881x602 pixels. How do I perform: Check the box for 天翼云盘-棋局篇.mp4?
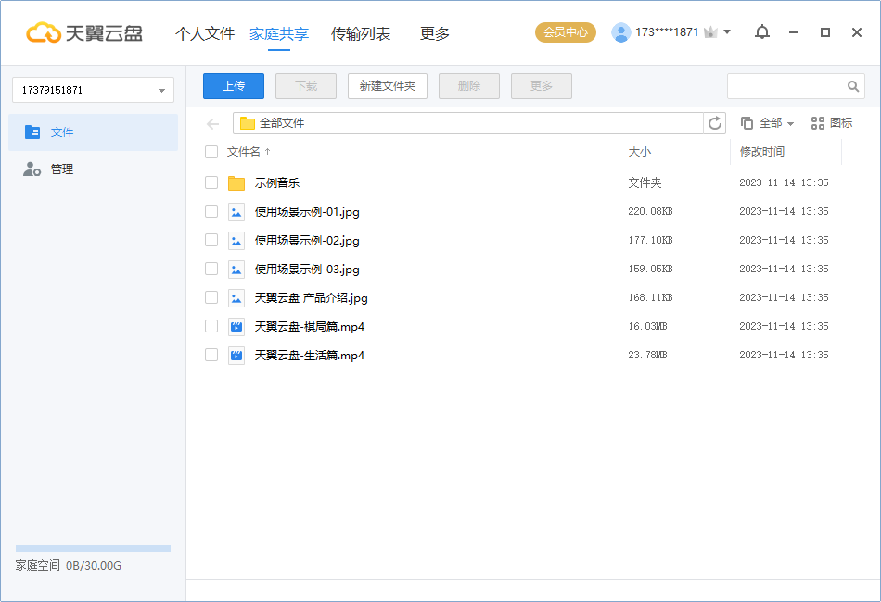click(x=211, y=326)
